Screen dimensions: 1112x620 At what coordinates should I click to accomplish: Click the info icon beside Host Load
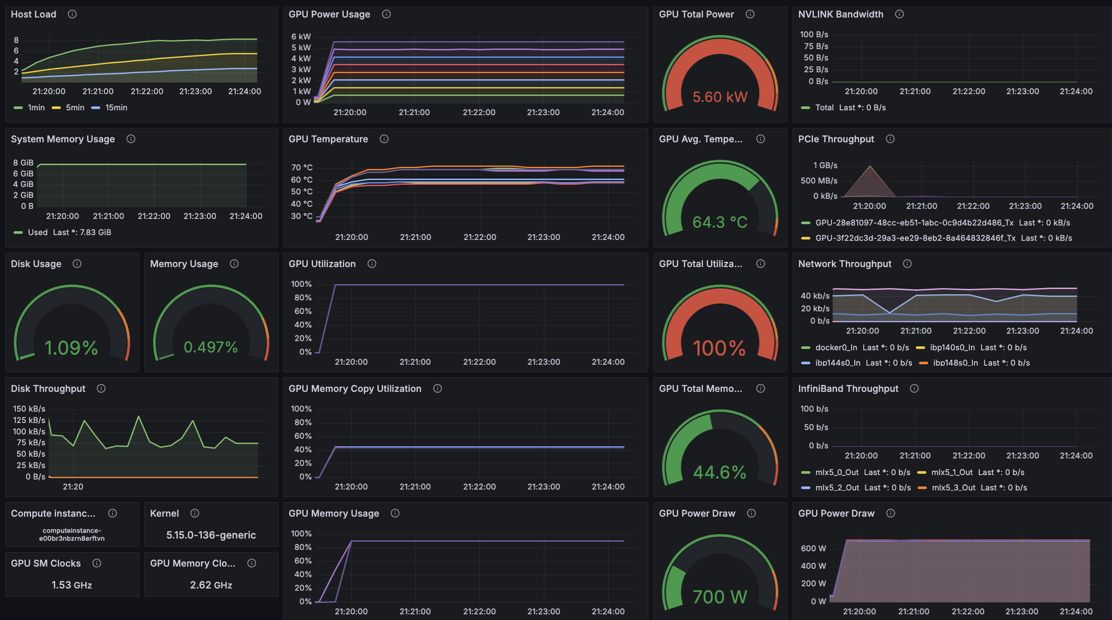click(72, 14)
